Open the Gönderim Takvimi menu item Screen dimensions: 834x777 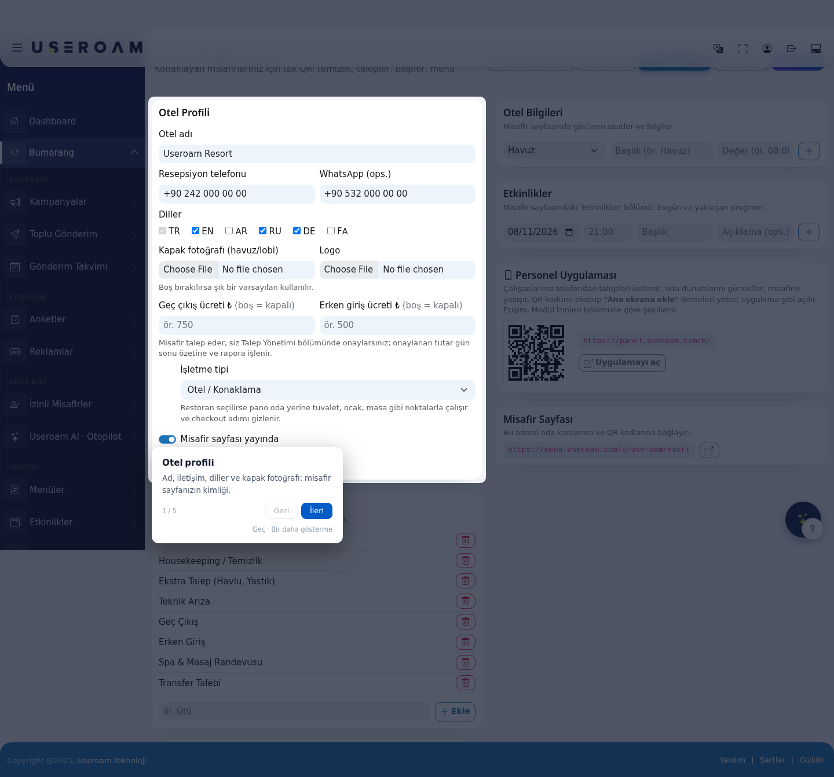(72, 267)
